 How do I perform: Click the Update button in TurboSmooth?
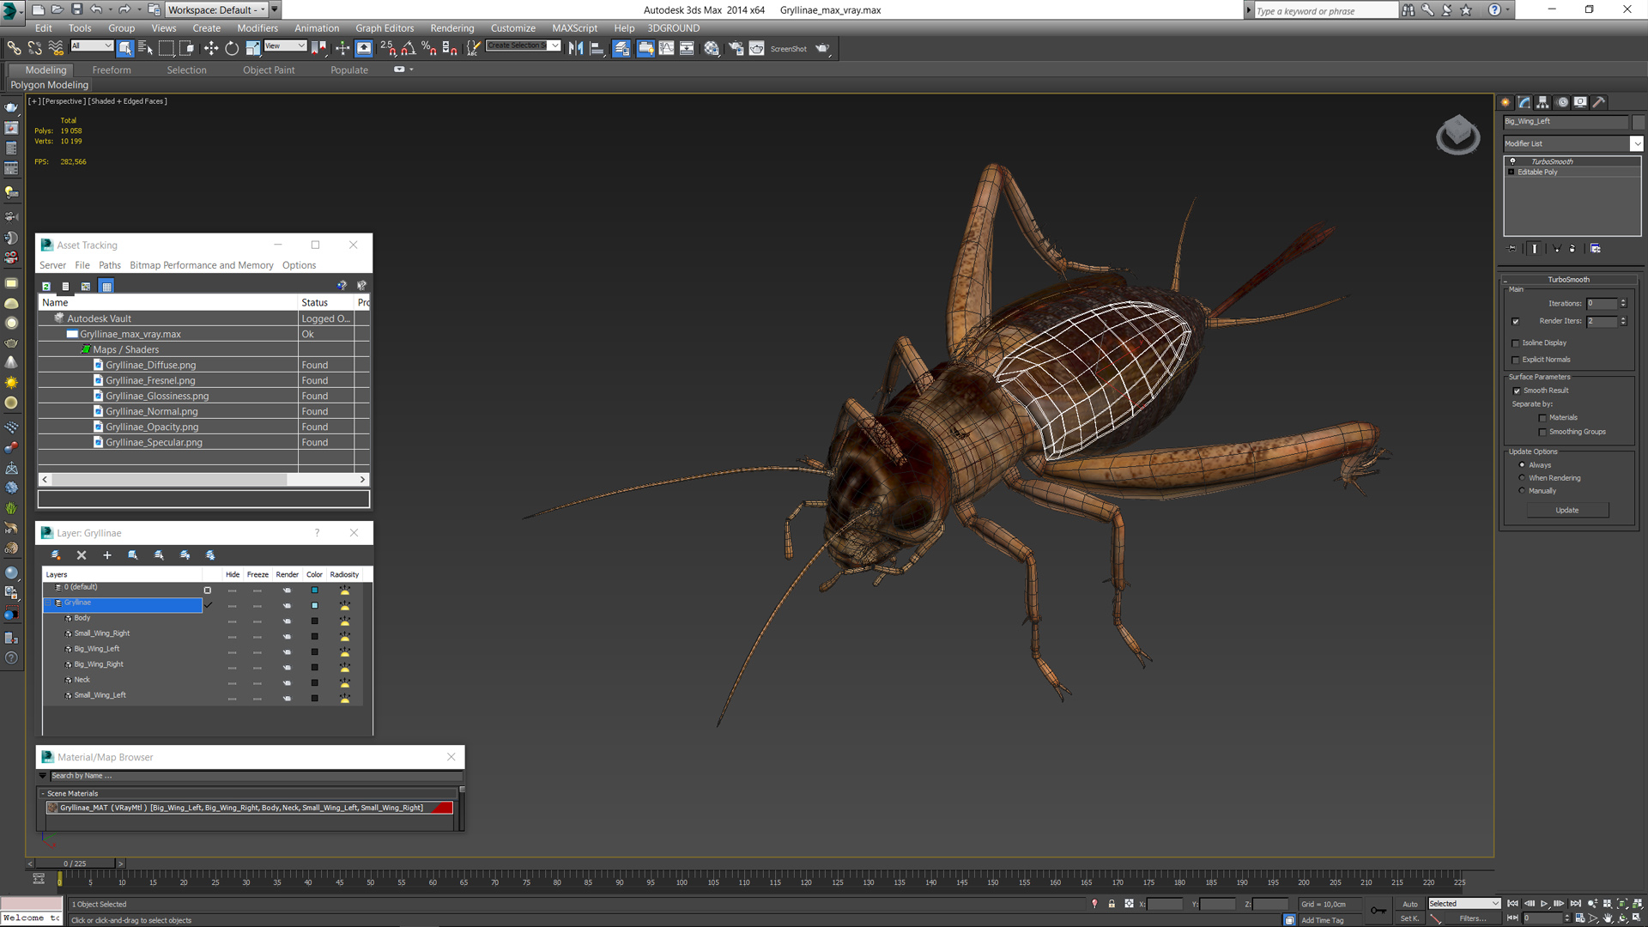pyautogui.click(x=1567, y=511)
